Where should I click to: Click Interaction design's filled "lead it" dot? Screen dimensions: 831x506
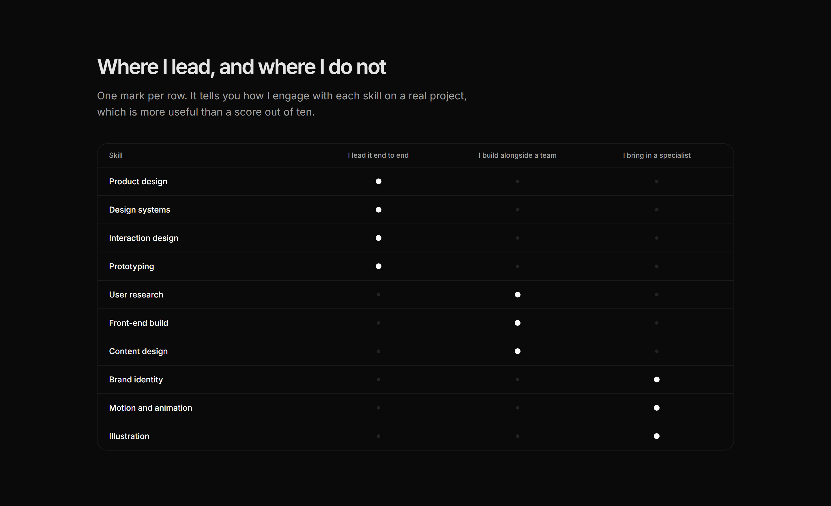pyautogui.click(x=378, y=238)
